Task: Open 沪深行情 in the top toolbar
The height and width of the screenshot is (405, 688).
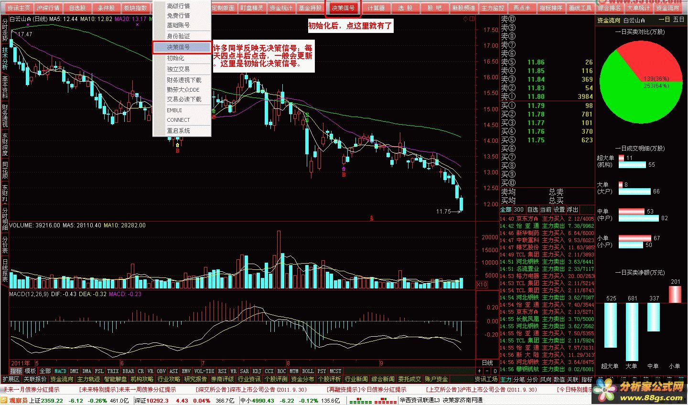Action: 48,8
